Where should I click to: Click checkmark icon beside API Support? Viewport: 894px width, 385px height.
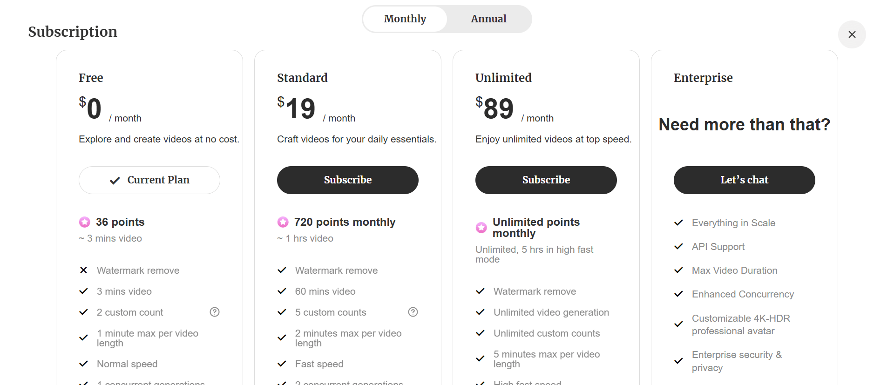(x=678, y=246)
